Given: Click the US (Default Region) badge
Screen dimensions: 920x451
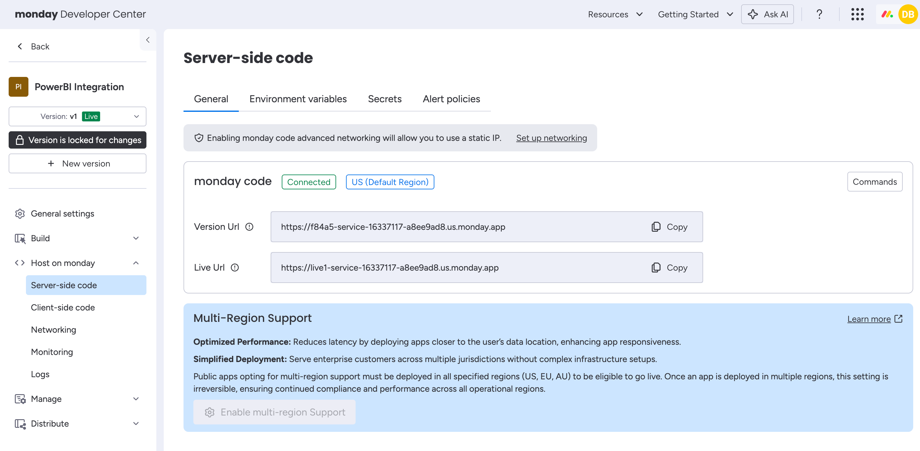Looking at the screenshot, I should [390, 182].
